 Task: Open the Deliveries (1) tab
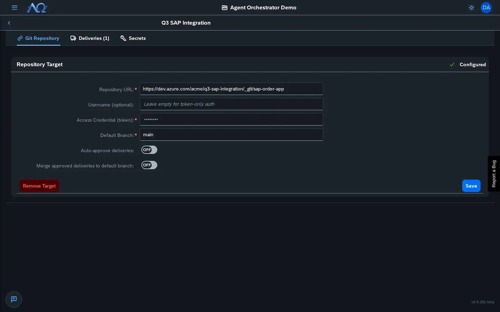pyautogui.click(x=90, y=38)
